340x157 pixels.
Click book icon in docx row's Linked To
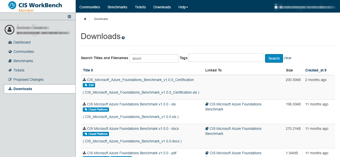coord(207,129)
